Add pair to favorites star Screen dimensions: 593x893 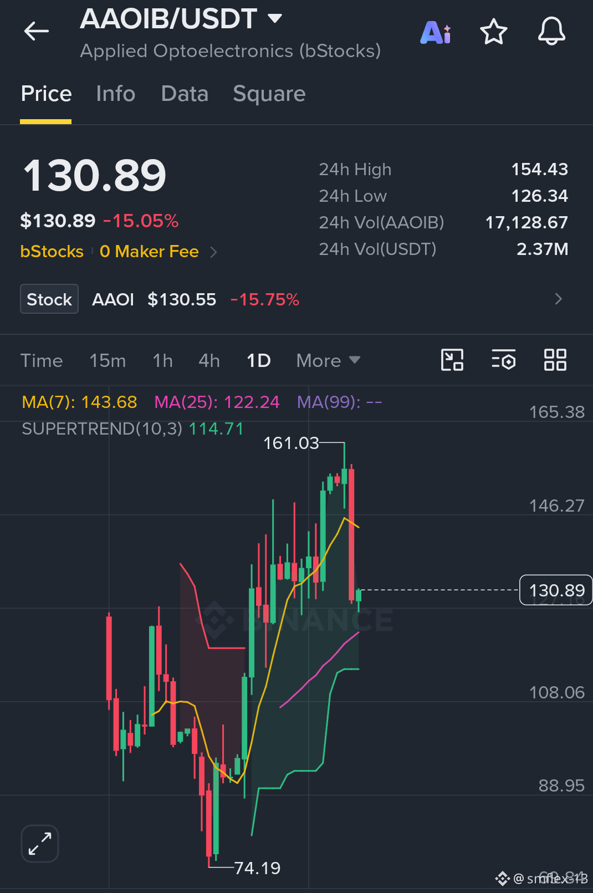[493, 32]
